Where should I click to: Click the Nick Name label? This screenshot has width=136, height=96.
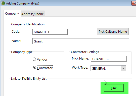coord(80,59)
